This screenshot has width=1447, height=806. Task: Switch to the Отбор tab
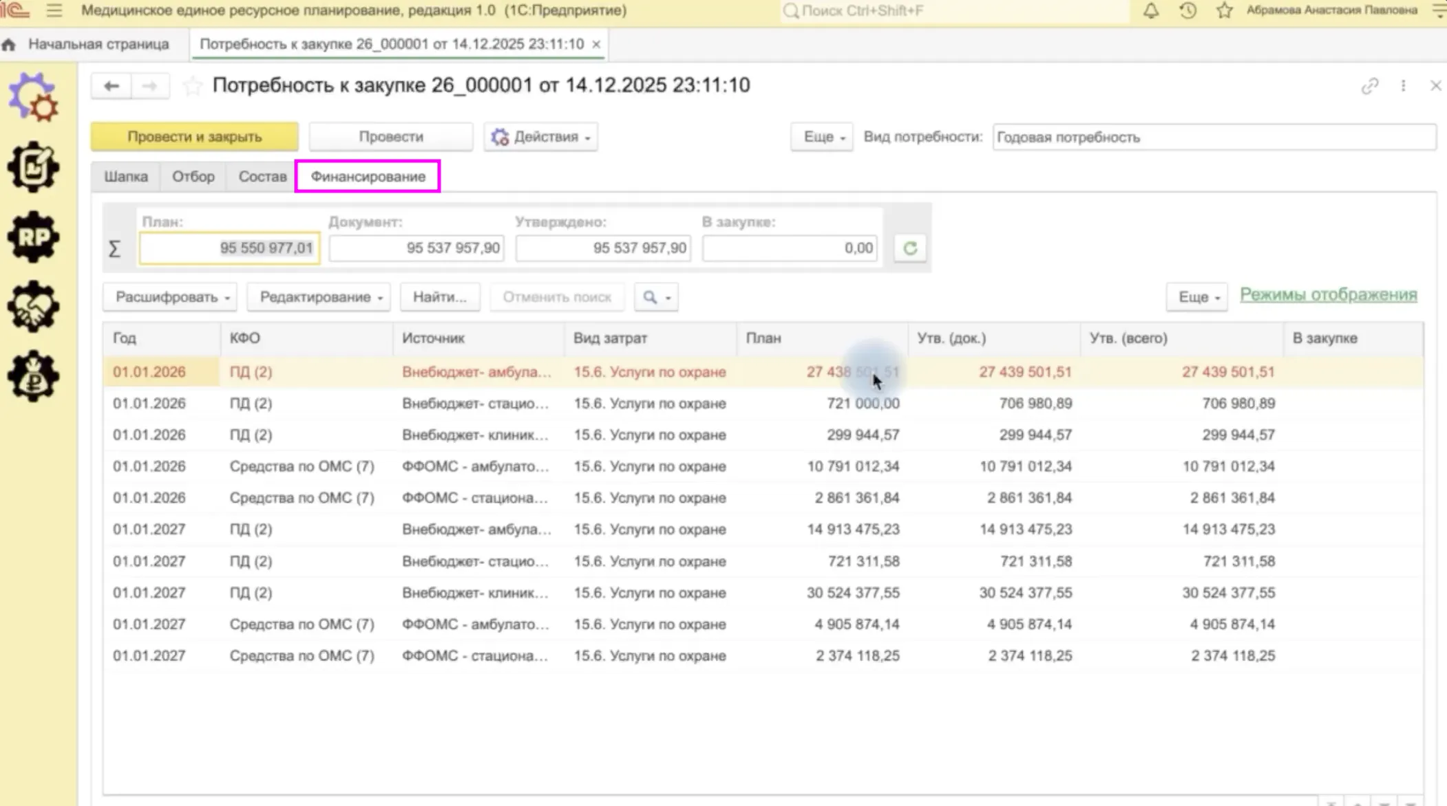pyautogui.click(x=193, y=177)
